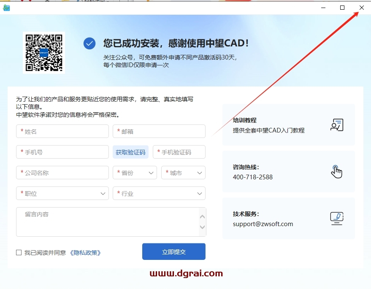Open the 行业 industry dropdown
The height and width of the screenshot is (289, 371).
[x=159, y=194]
